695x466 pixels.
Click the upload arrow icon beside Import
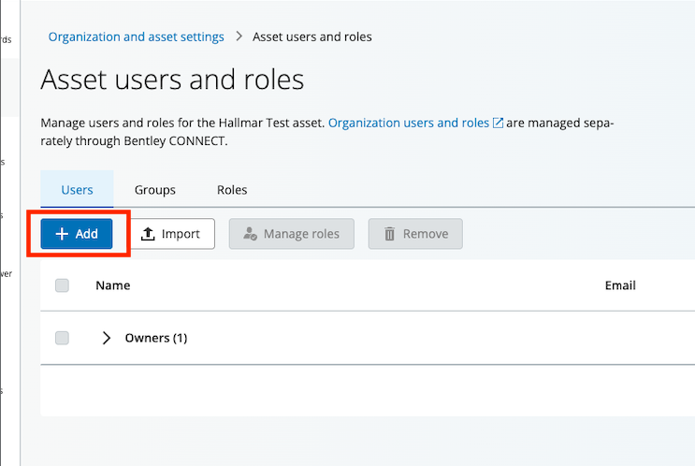(x=148, y=234)
